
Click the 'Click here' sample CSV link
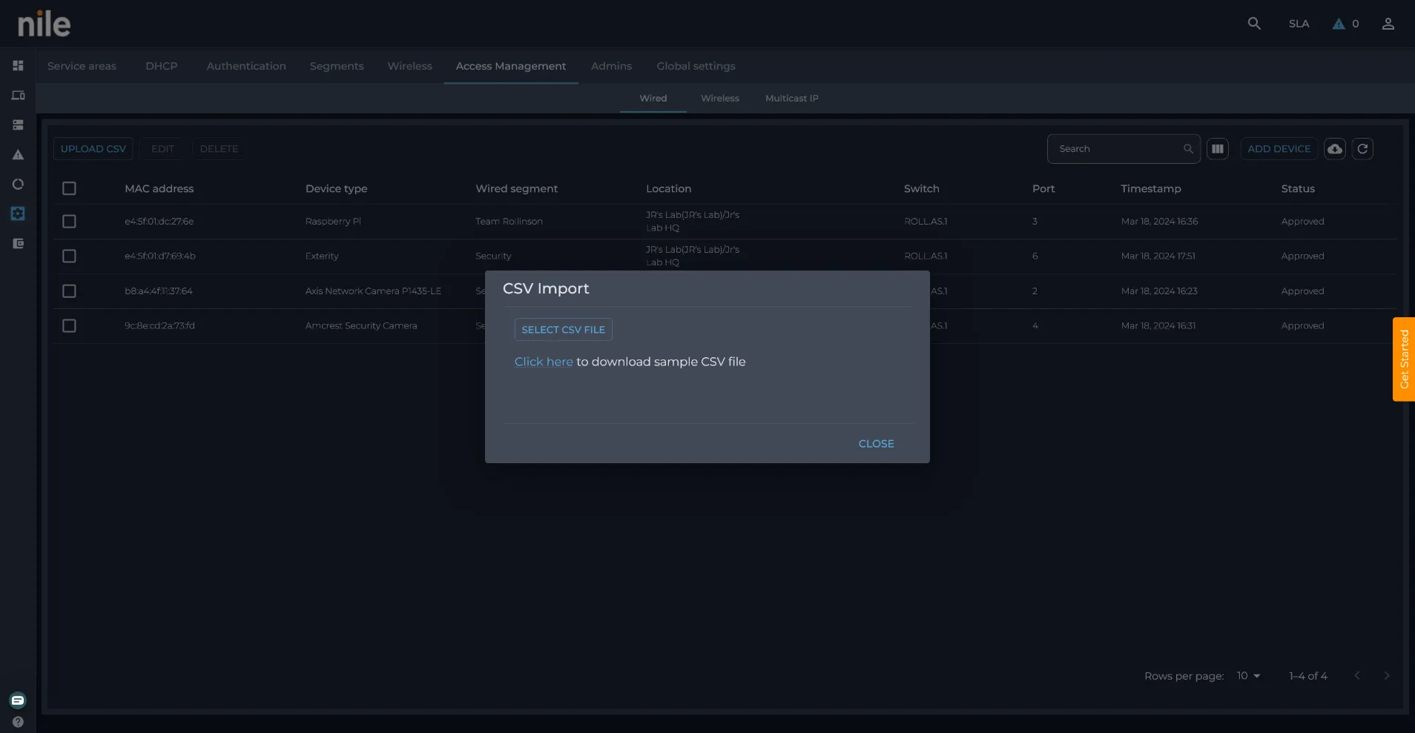544,362
